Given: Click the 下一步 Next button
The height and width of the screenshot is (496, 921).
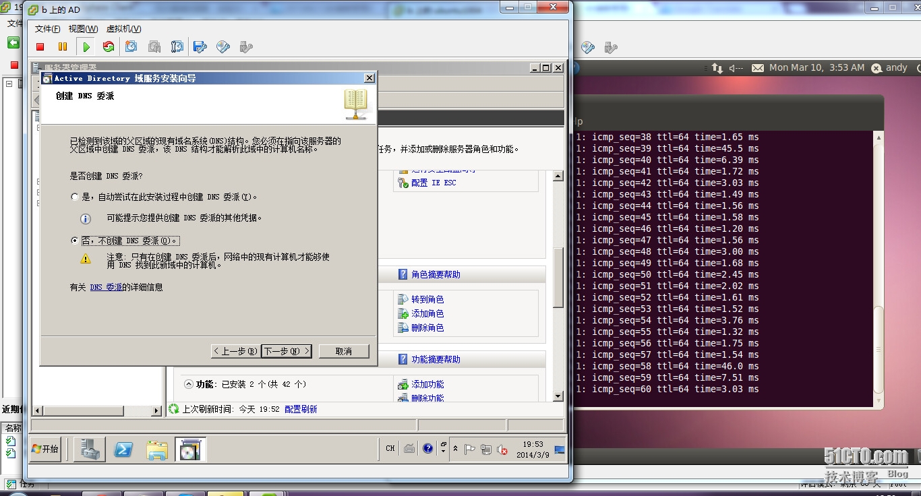Looking at the screenshot, I should pos(287,351).
